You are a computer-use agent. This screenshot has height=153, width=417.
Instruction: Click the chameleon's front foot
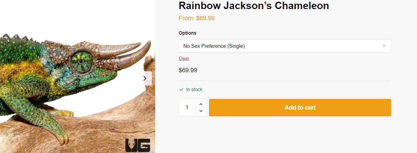[x=62, y=137]
